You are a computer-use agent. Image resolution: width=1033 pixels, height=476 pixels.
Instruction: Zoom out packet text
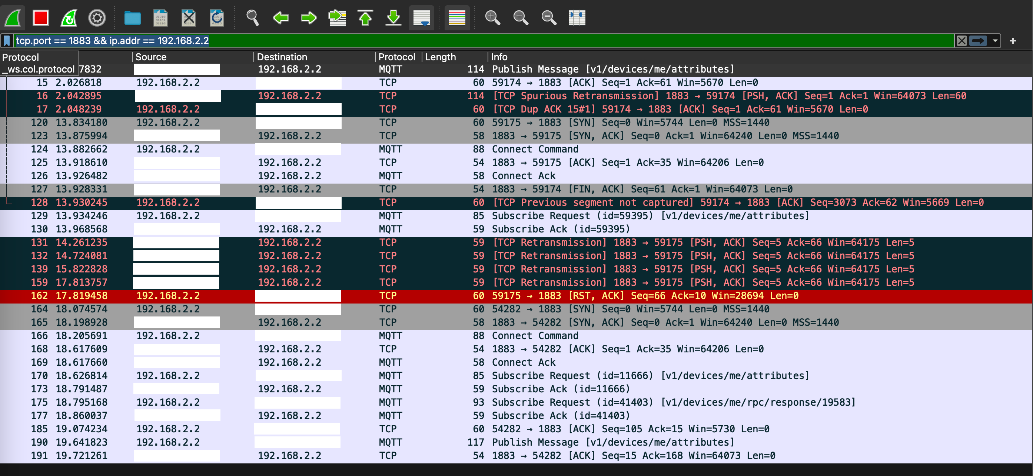point(521,18)
